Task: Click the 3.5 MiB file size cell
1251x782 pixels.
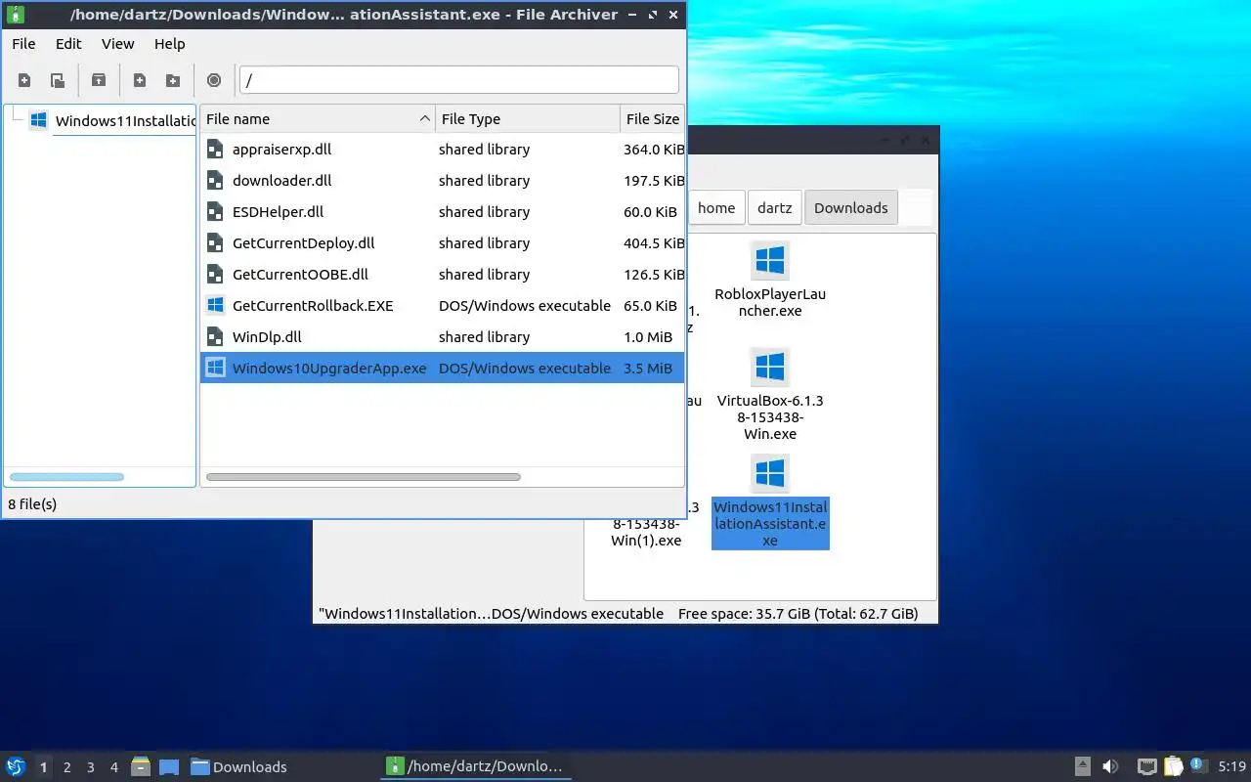Action: pos(648,369)
